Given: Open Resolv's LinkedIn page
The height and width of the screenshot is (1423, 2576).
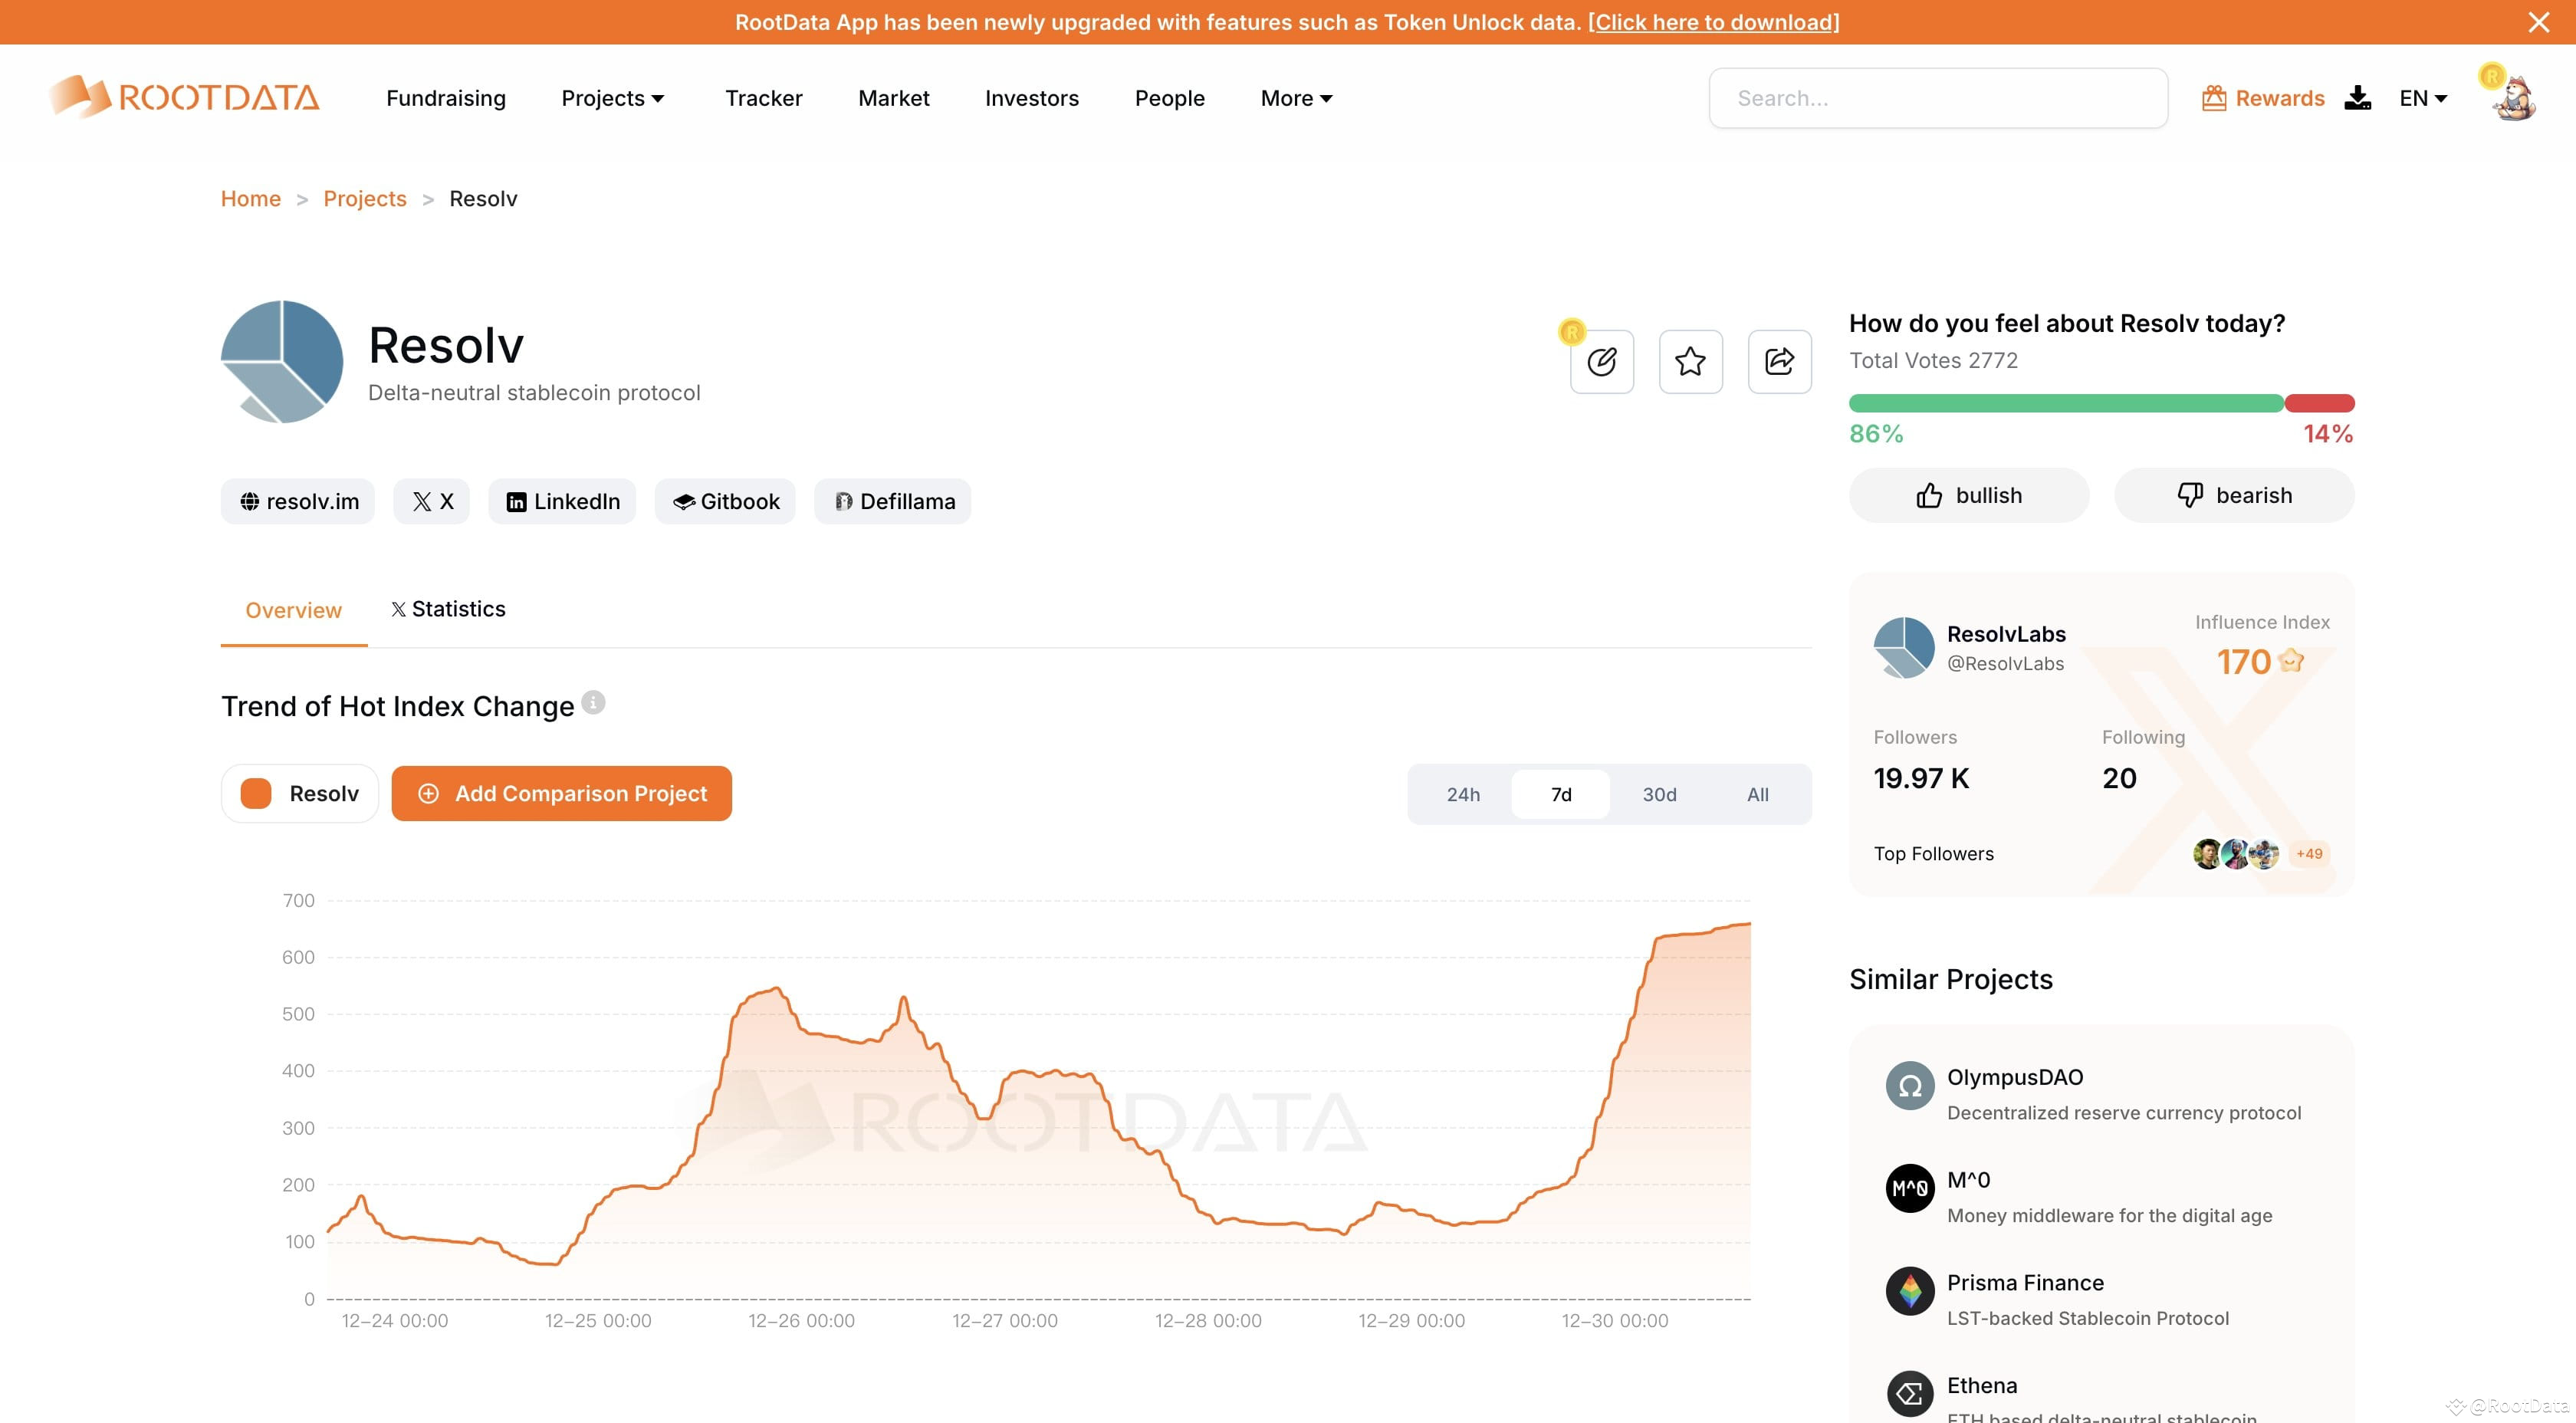Looking at the screenshot, I should (561, 501).
